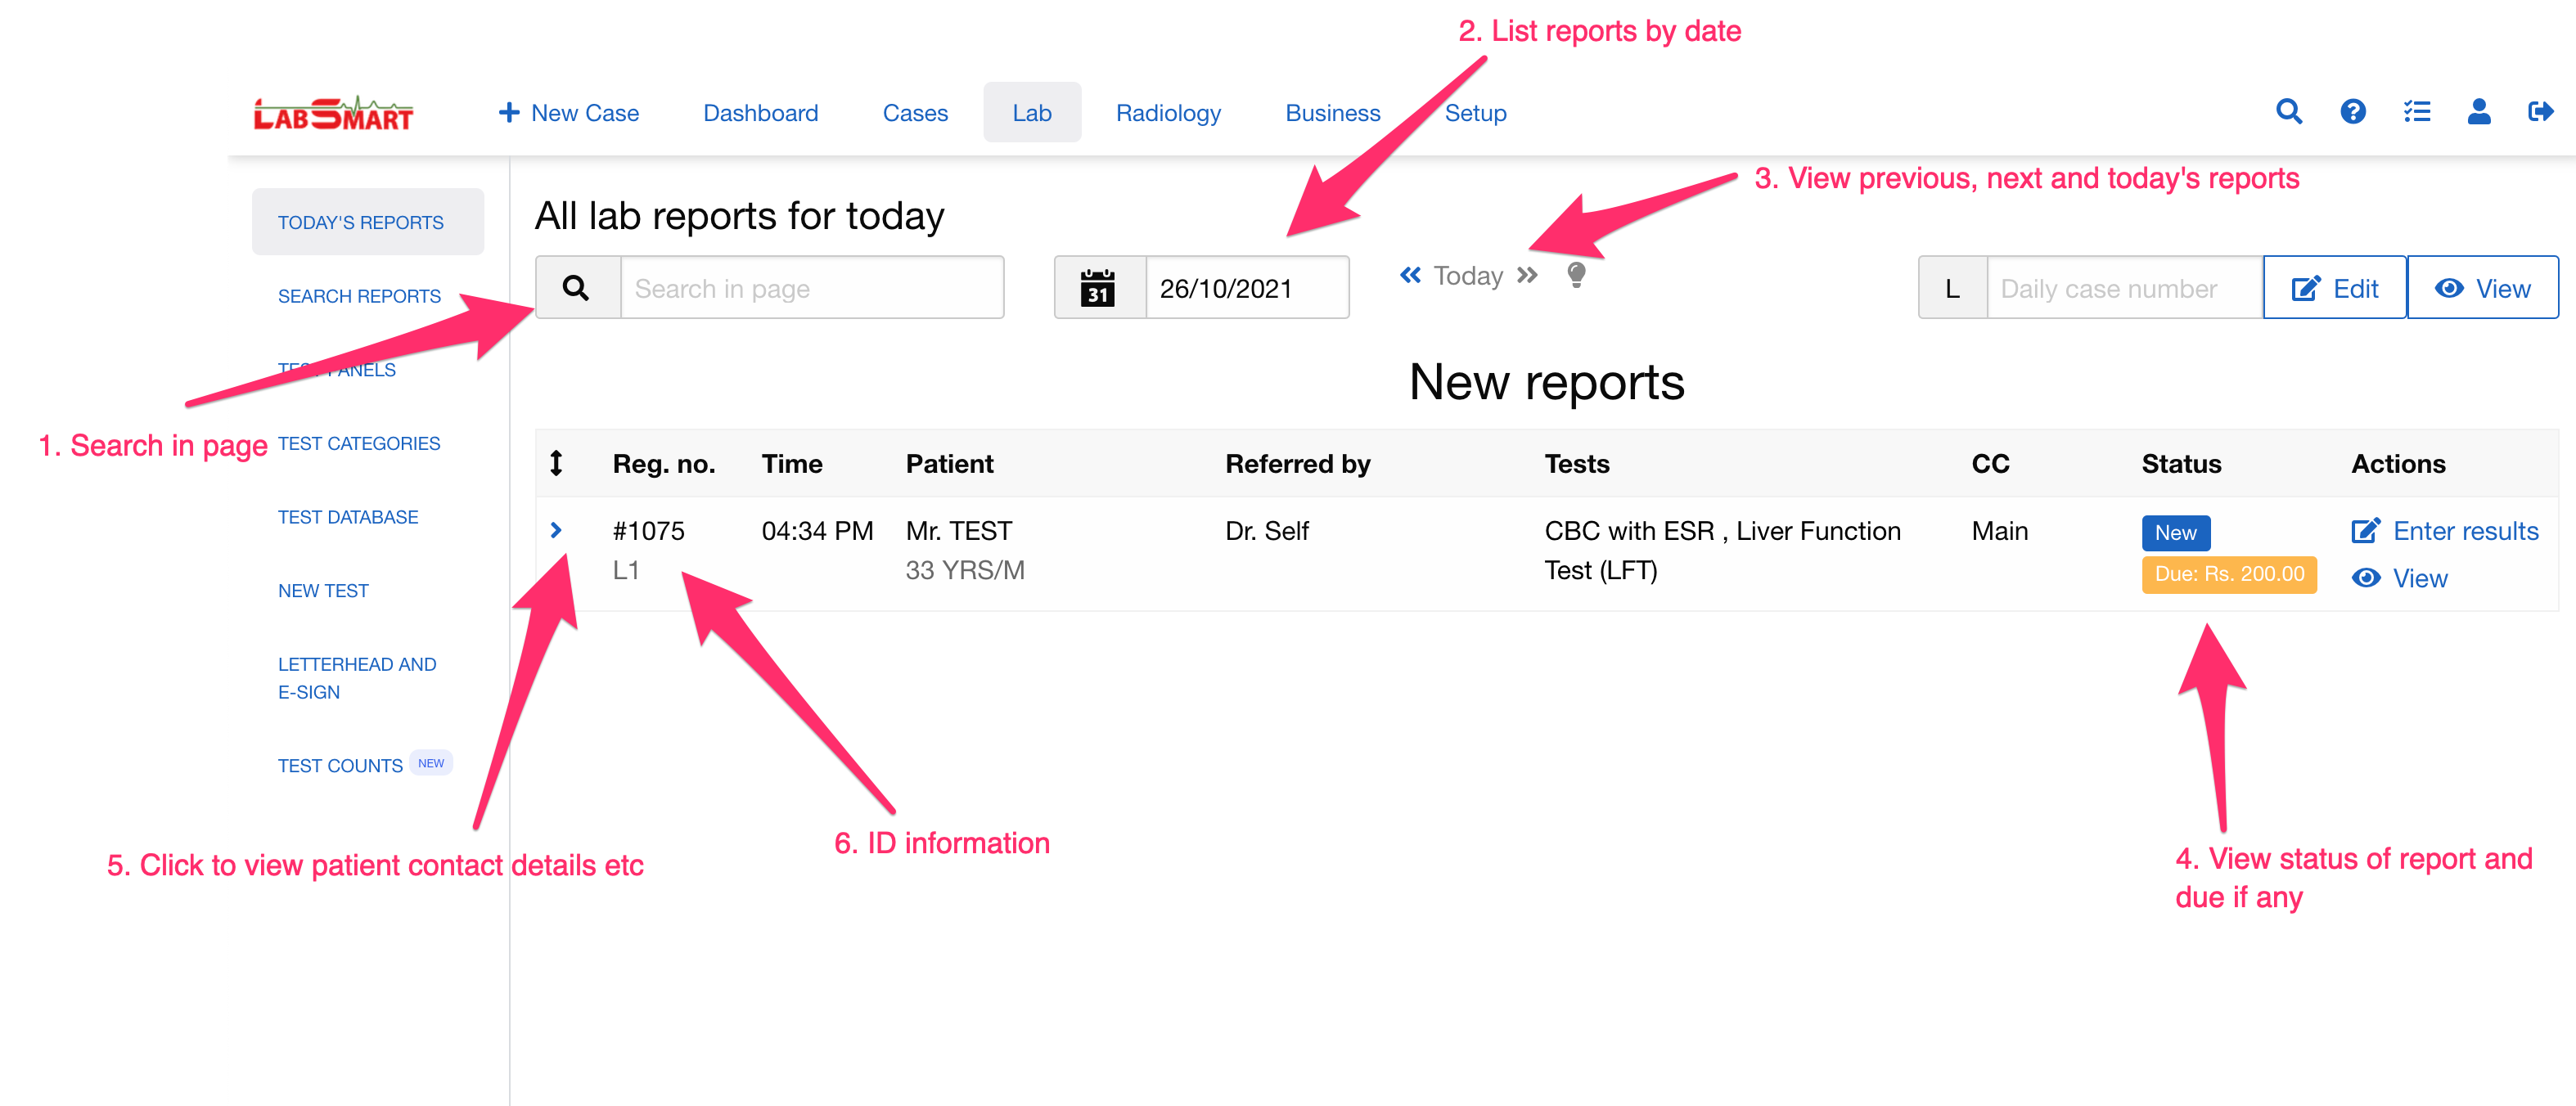Click the Search in page input
Image resolution: width=2576 pixels, height=1106 pixels.
[811, 288]
